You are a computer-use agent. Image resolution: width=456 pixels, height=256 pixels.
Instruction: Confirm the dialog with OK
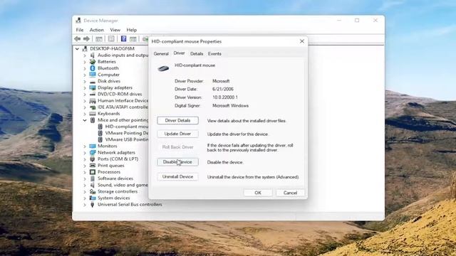click(258, 193)
